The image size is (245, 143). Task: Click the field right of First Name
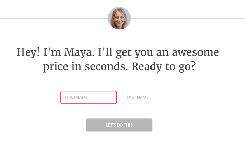(x=150, y=98)
